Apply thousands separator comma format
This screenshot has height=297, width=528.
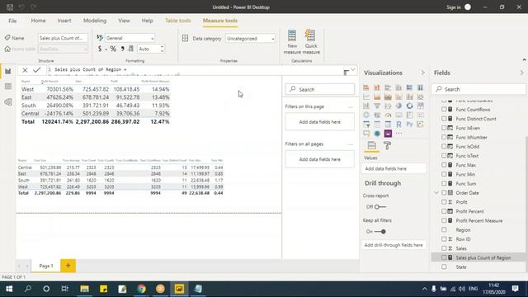(123, 49)
